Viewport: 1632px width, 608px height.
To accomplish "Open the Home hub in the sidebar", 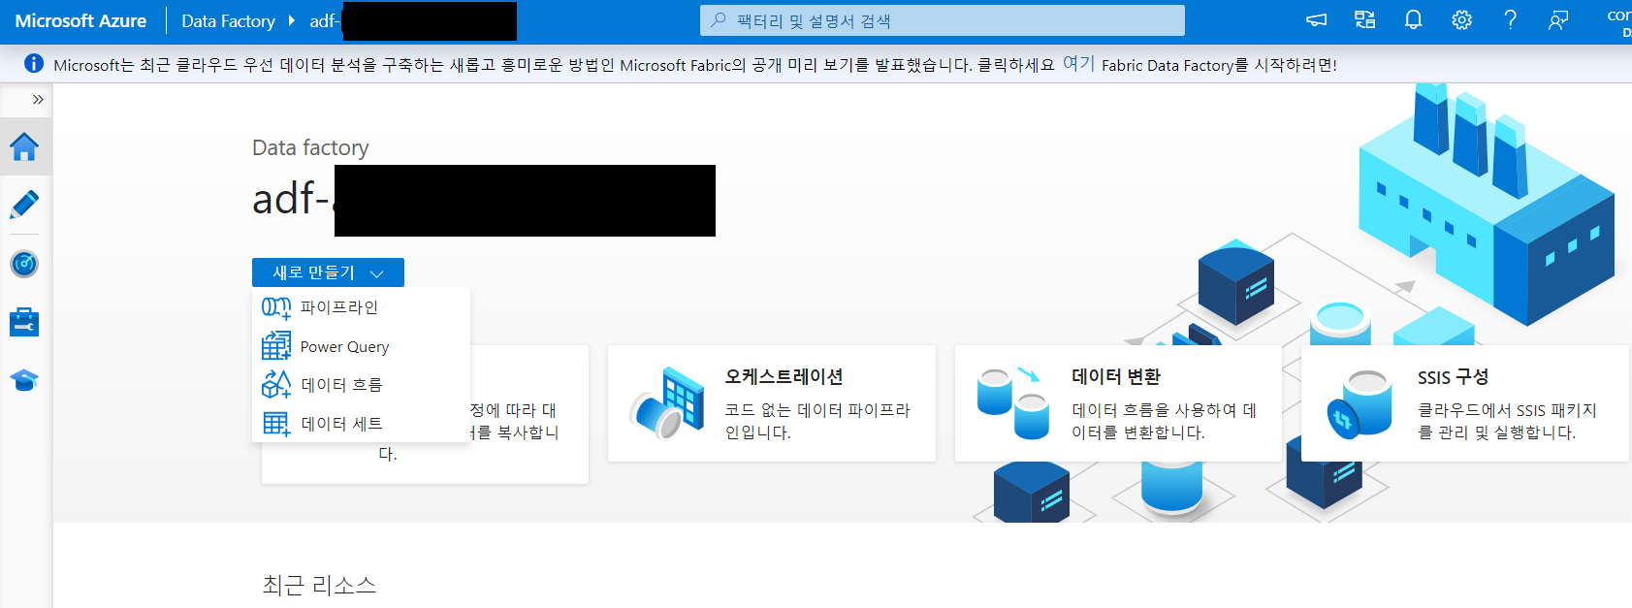I will click(x=24, y=147).
